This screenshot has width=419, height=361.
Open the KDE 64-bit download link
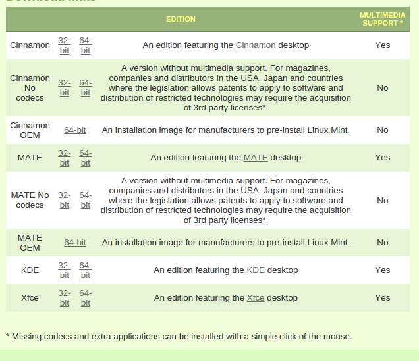point(86,270)
